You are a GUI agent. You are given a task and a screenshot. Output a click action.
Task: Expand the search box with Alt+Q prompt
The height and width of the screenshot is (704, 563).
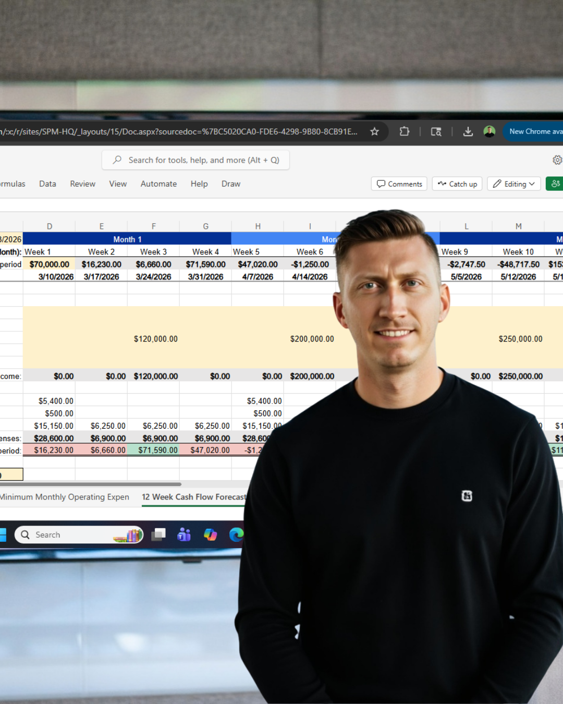(195, 160)
